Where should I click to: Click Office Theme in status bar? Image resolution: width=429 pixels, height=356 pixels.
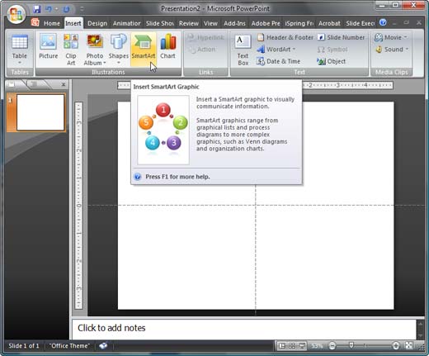(x=69, y=346)
